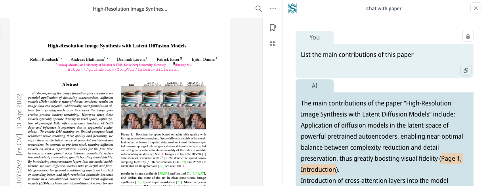The width and height of the screenshot is (485, 186).
Task: Open search in the paper viewer
Action: point(259,9)
